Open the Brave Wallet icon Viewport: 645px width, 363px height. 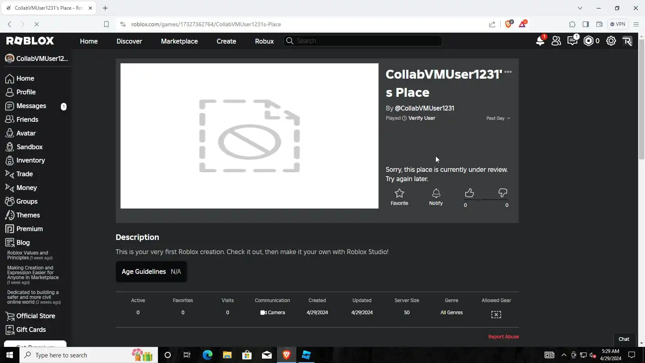tap(599, 24)
